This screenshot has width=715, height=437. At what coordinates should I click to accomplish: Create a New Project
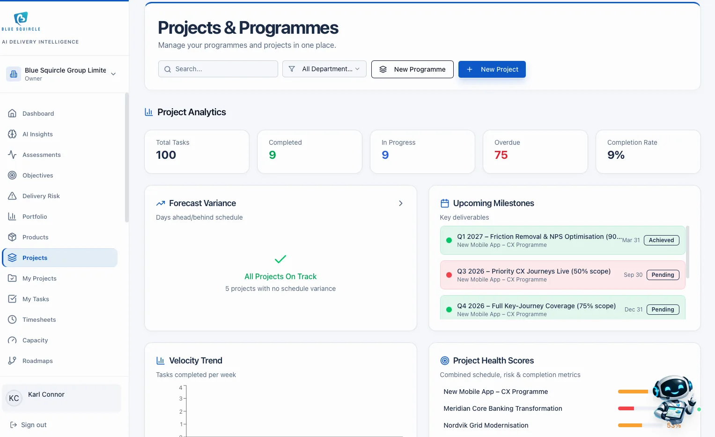(492, 69)
